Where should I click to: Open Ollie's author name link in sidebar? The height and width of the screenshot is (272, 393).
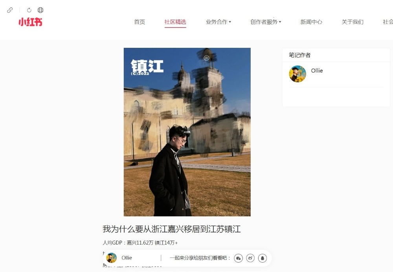click(317, 71)
